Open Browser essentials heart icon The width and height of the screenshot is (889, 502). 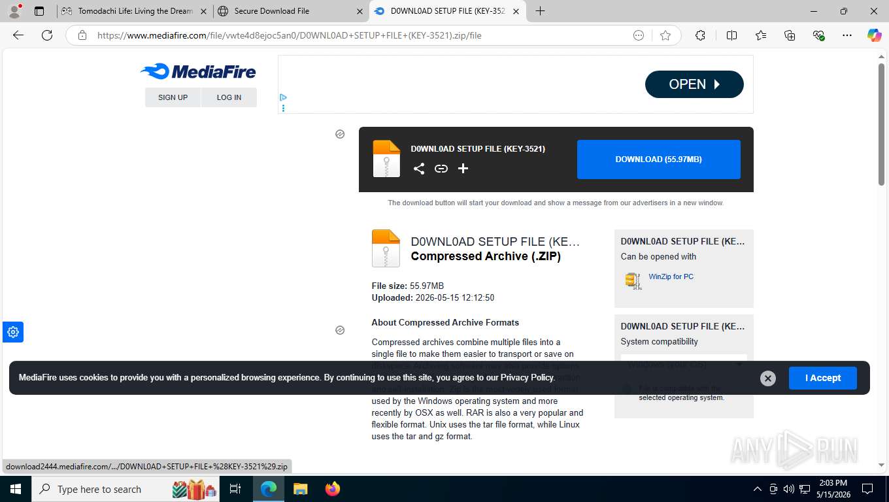pos(818,35)
